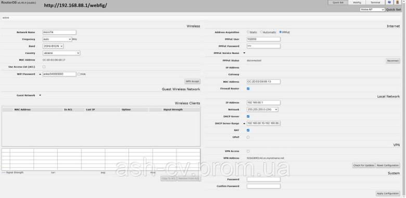Collapse the DHCP Server Range arrow
The width and height of the screenshot is (406, 198).
click(x=244, y=123)
